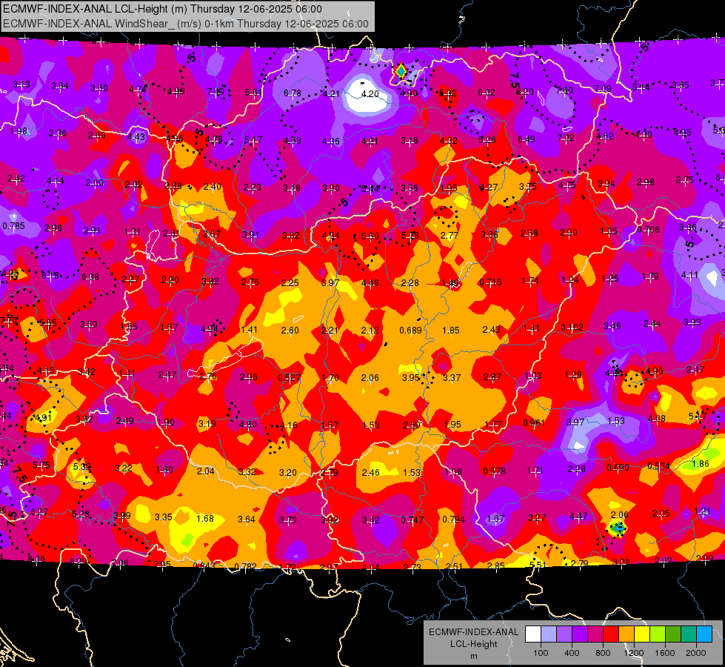Screen dimensions: 725x667
Task: Click the value 4.20 on white patch
Action: point(370,93)
